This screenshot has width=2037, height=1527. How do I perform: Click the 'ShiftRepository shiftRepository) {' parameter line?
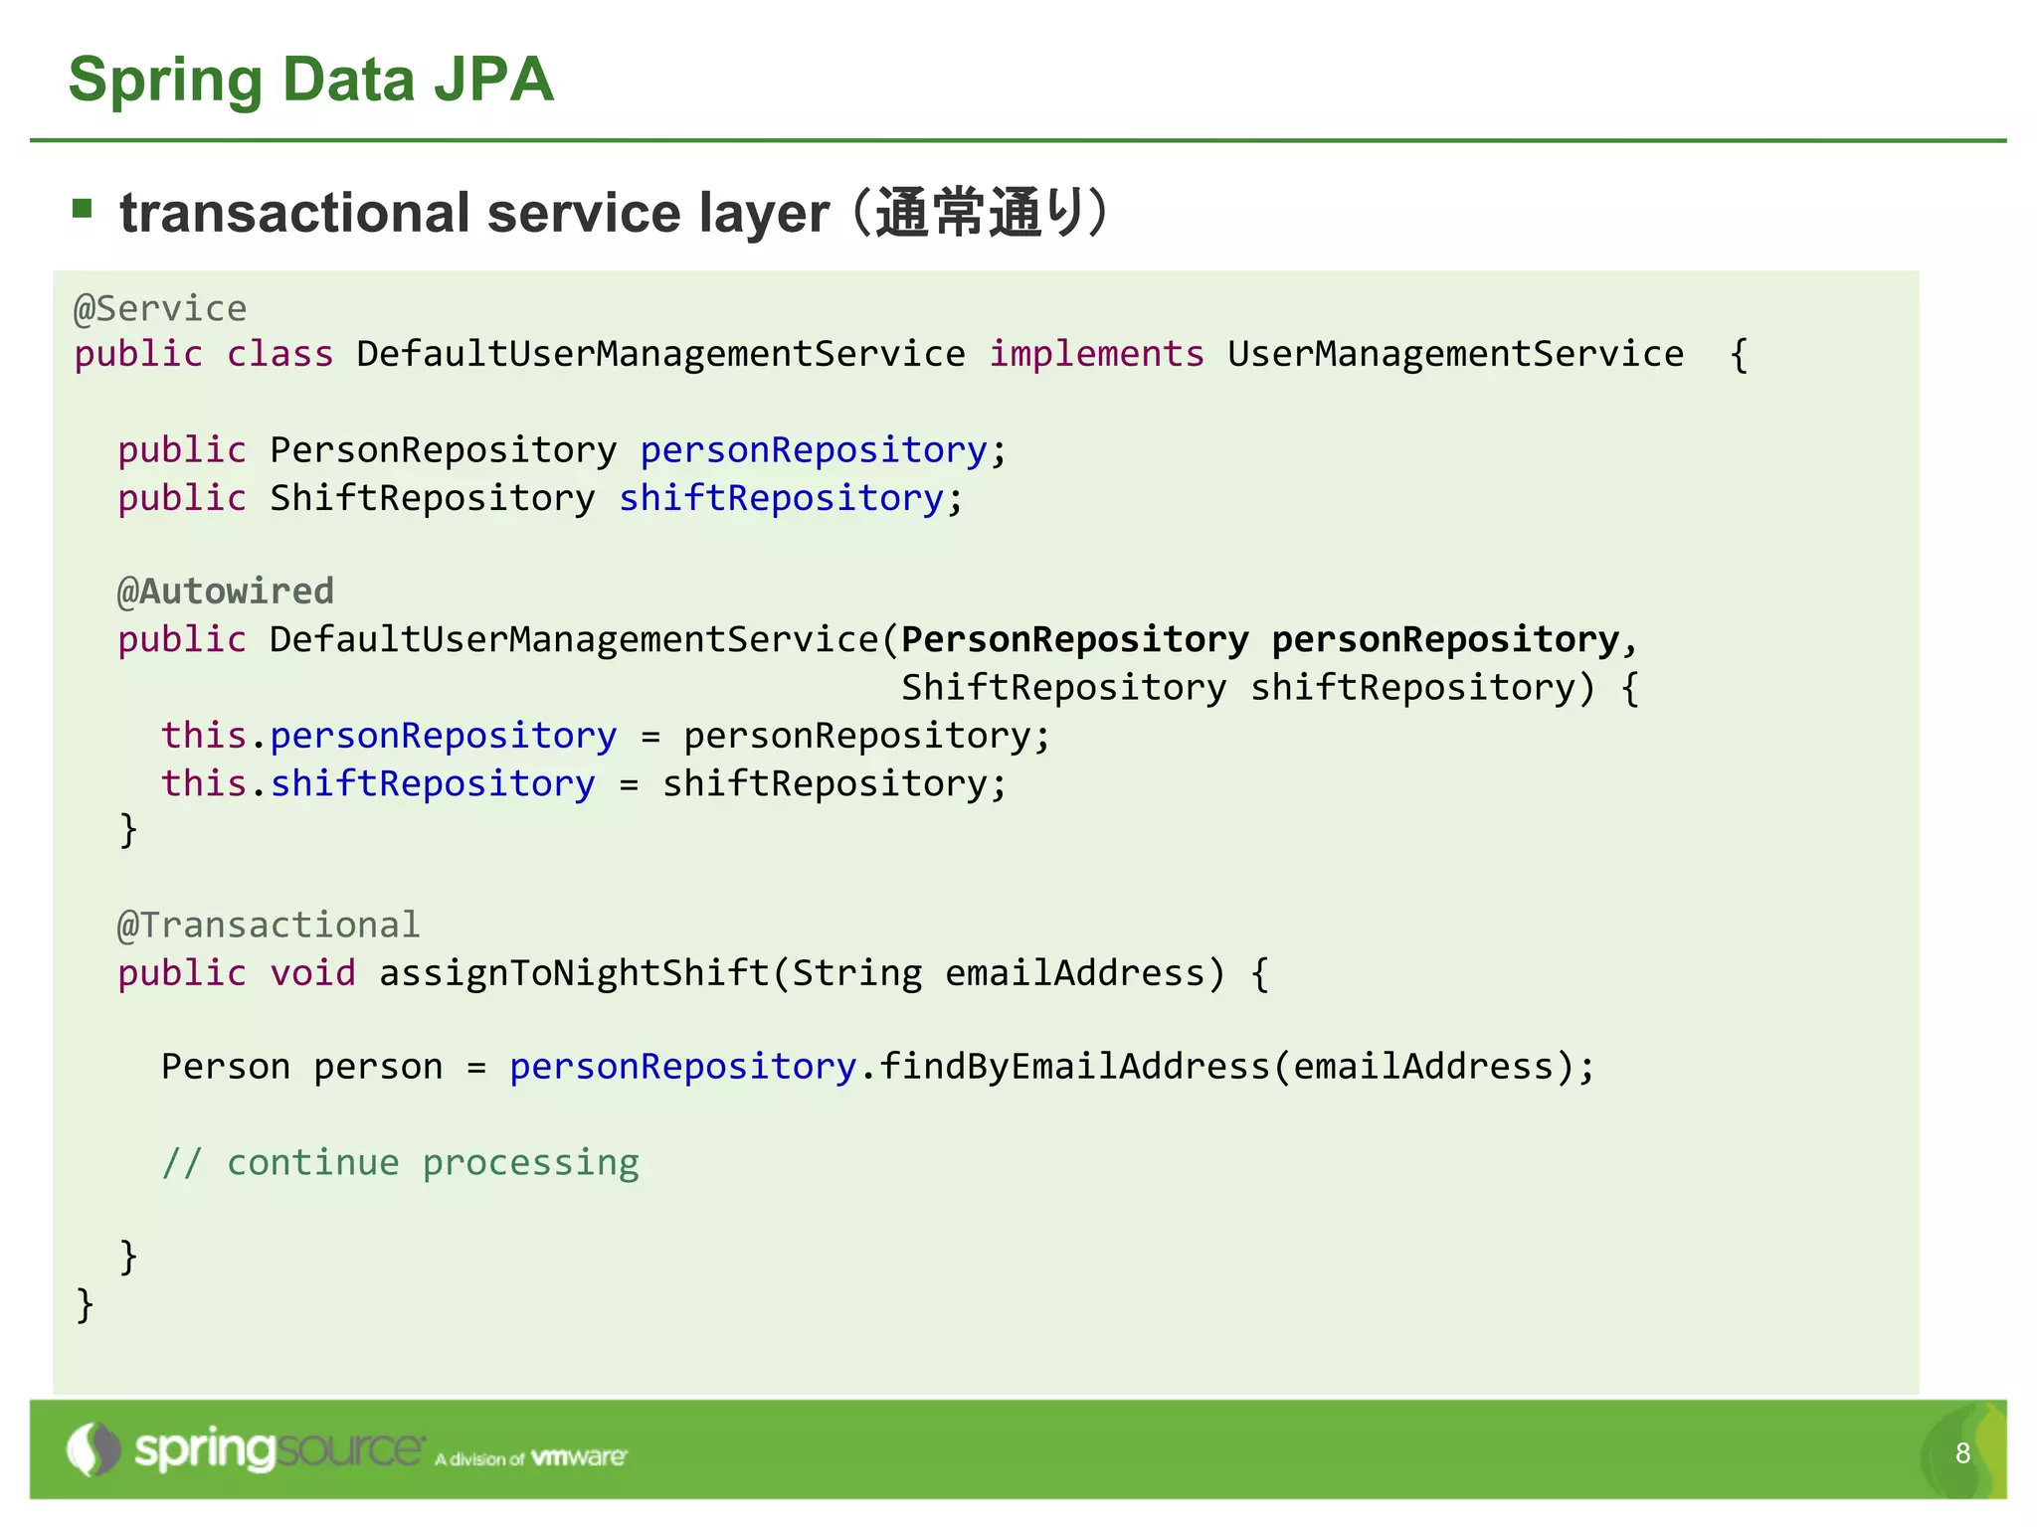coord(1270,688)
